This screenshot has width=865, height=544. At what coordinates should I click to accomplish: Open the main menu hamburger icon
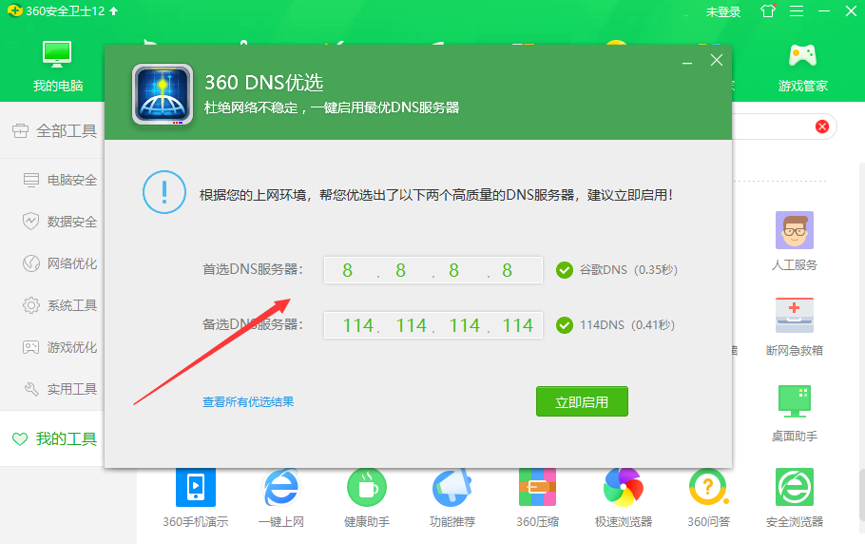click(x=796, y=11)
